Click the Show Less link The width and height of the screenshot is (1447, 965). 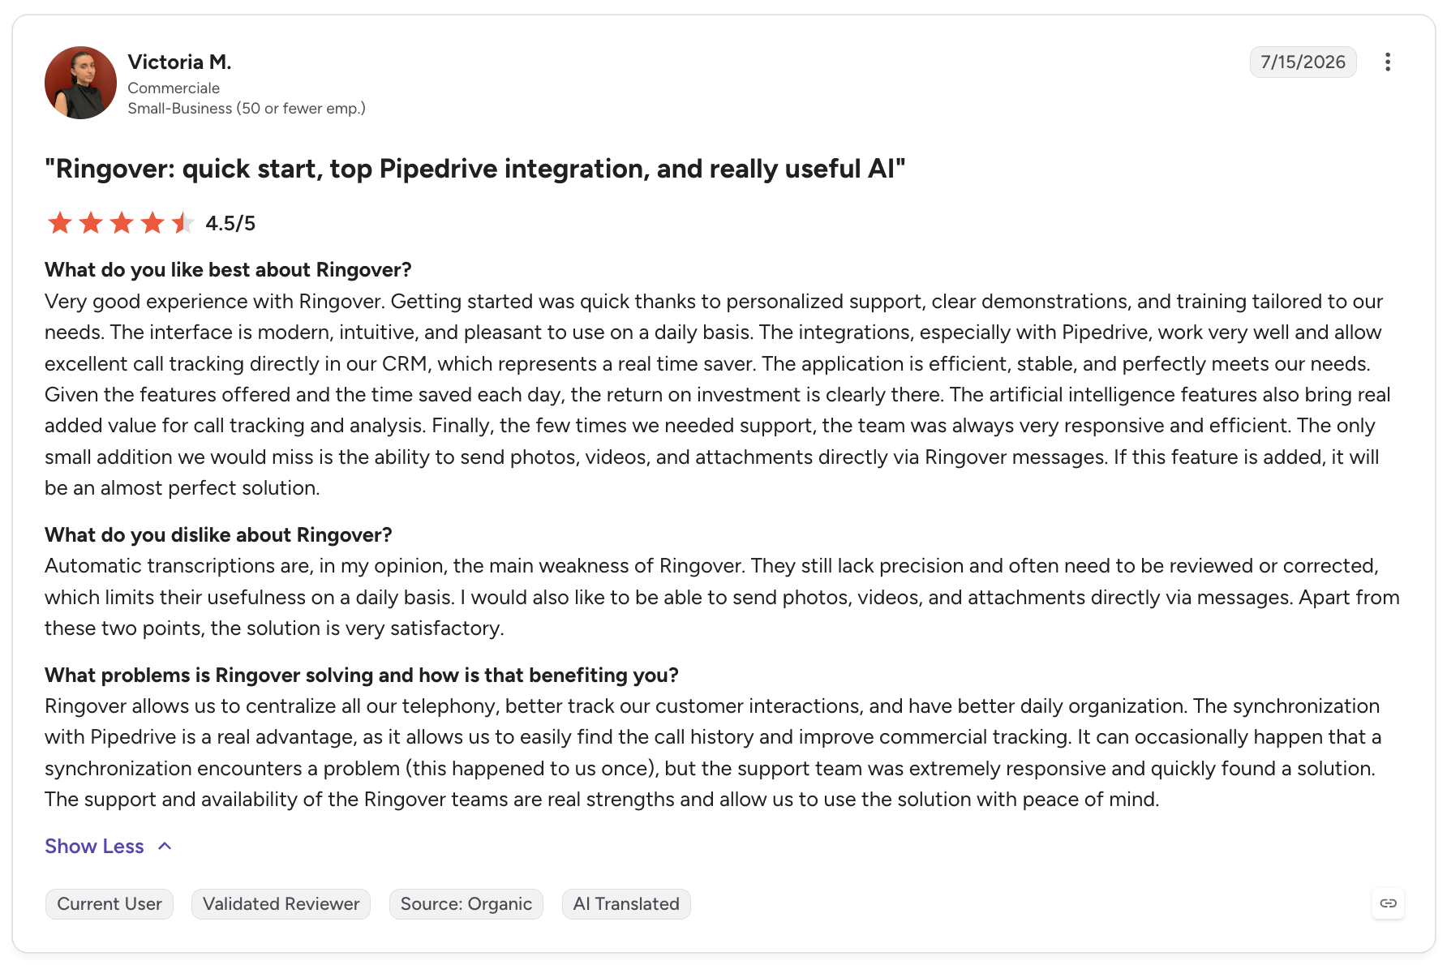click(94, 847)
